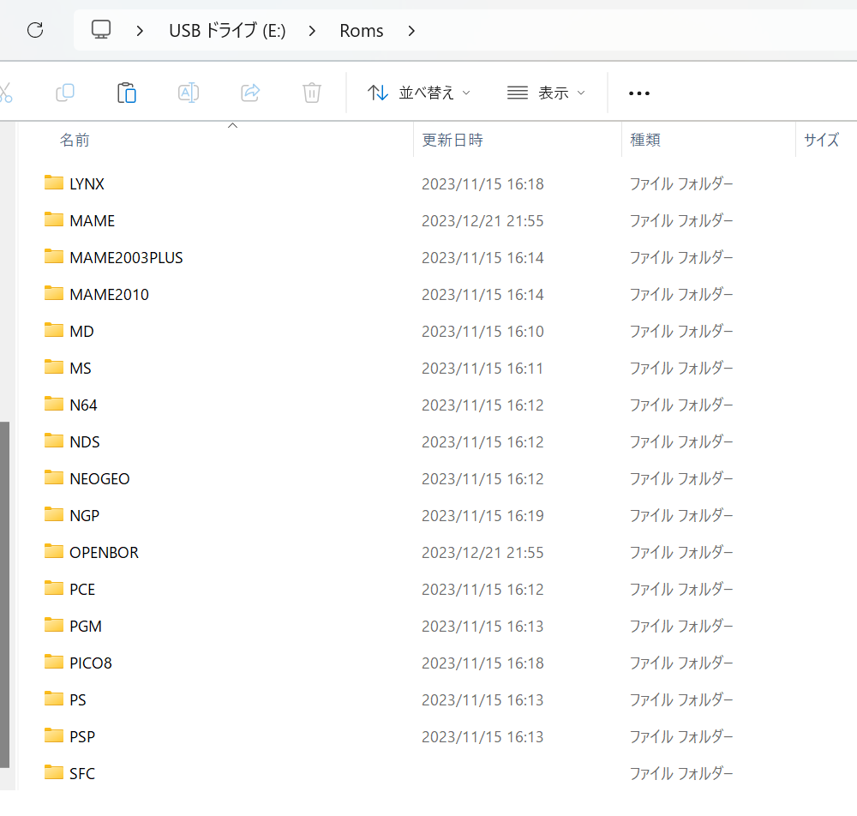This screenshot has height=816, width=857.
Task: Select the MD folder icon
Action: point(53,329)
